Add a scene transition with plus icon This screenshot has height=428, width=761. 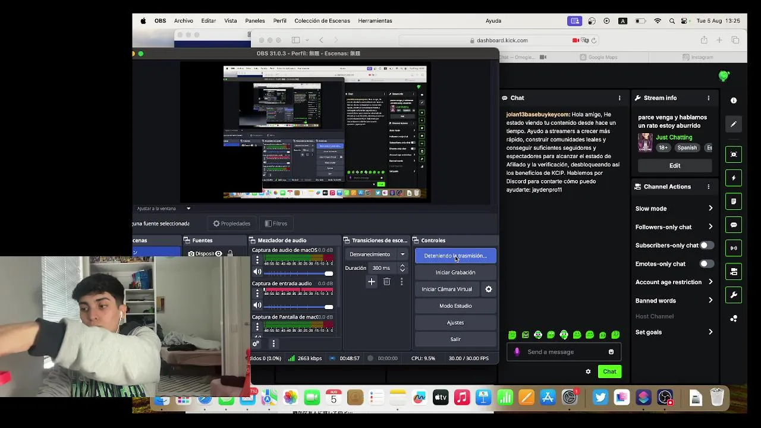pos(372,282)
